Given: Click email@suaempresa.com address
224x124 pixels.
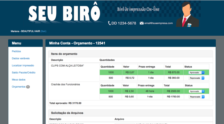Looking at the screenshot, I should pos(158,23).
